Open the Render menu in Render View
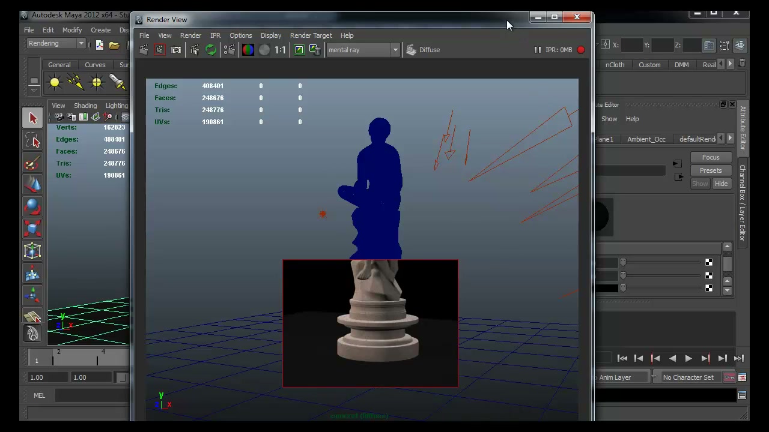This screenshot has height=432, width=769. (x=190, y=35)
